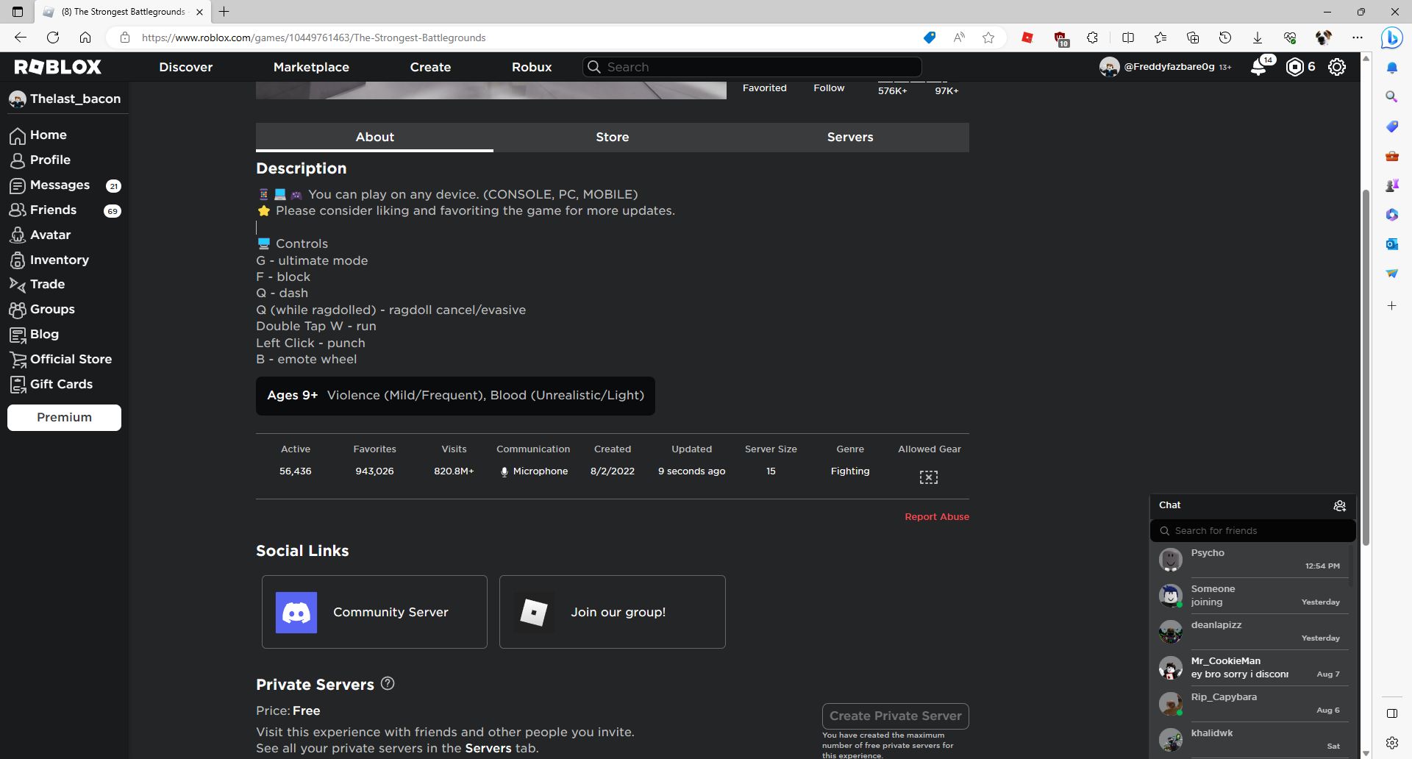This screenshot has width=1412, height=759.
Task: Open browser history icon
Action: (1225, 38)
